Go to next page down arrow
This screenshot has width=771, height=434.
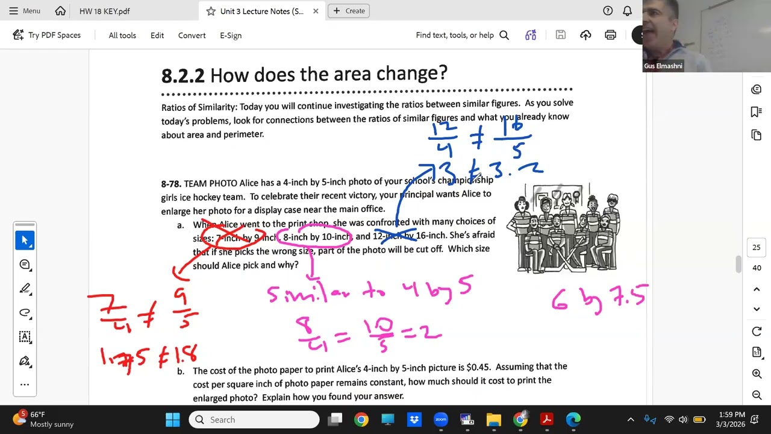pos(757,309)
